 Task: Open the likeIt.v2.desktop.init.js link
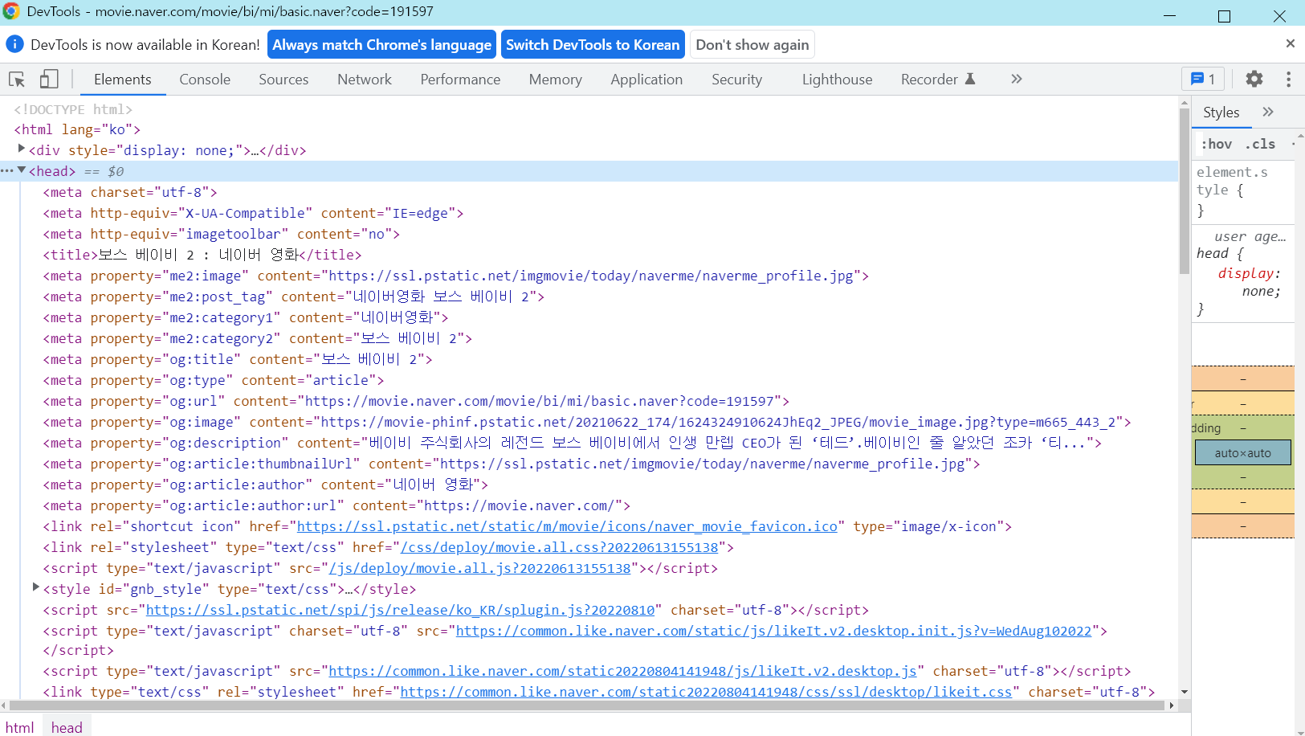pos(773,631)
